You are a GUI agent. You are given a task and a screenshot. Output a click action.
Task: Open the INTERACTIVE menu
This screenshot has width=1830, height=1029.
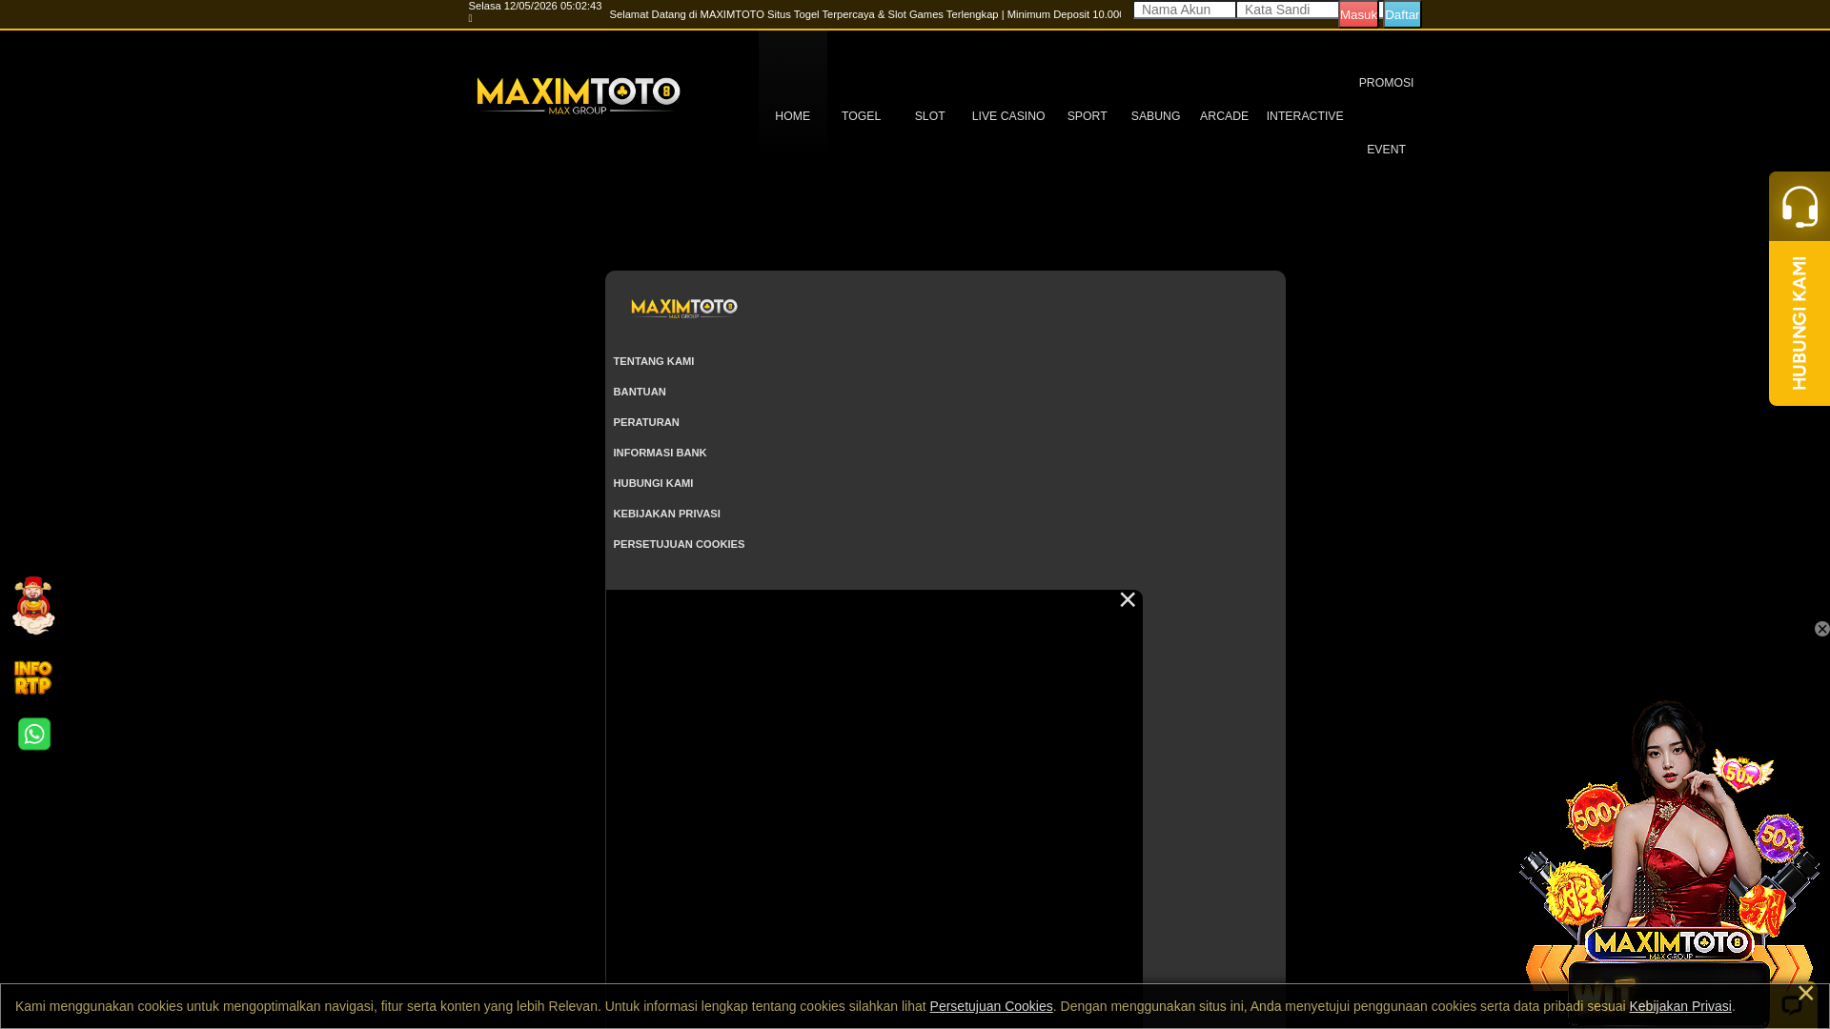point(1305,116)
